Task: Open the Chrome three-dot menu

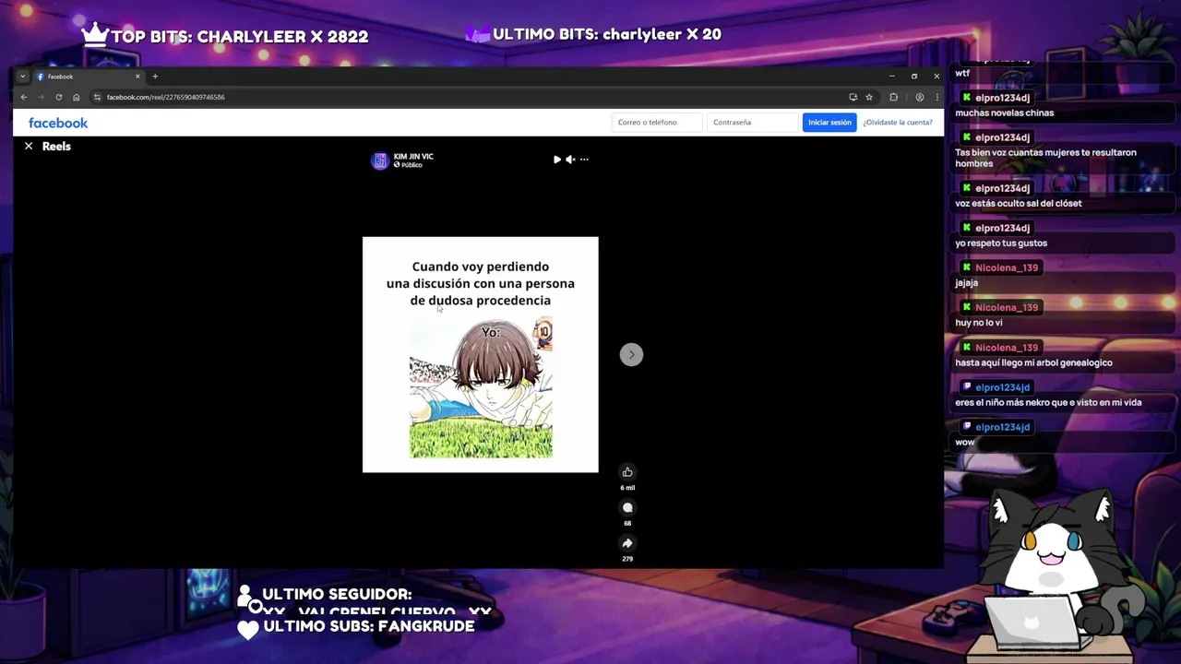Action: tap(936, 97)
